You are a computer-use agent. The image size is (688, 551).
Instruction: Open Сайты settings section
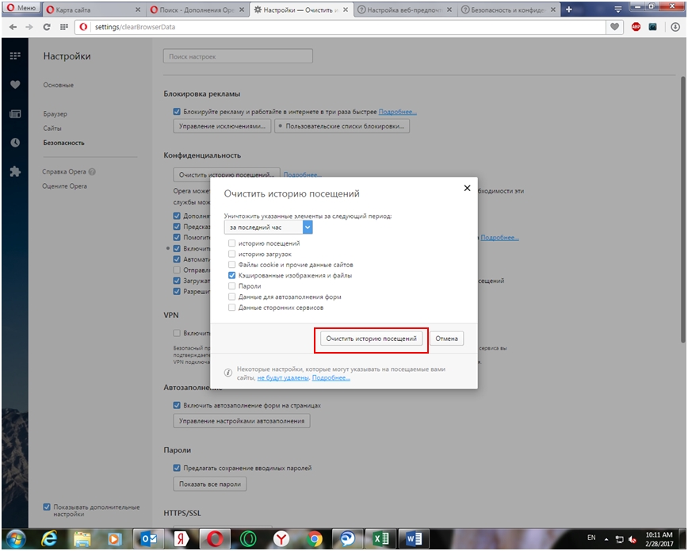52,128
